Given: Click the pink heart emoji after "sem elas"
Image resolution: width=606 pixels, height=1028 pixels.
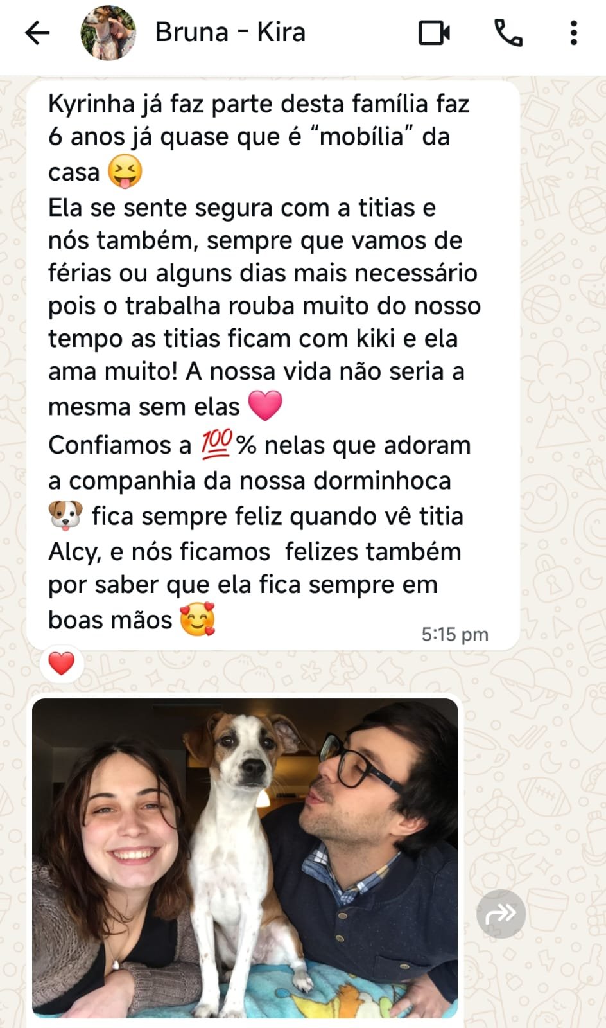Looking at the screenshot, I should coord(264,406).
